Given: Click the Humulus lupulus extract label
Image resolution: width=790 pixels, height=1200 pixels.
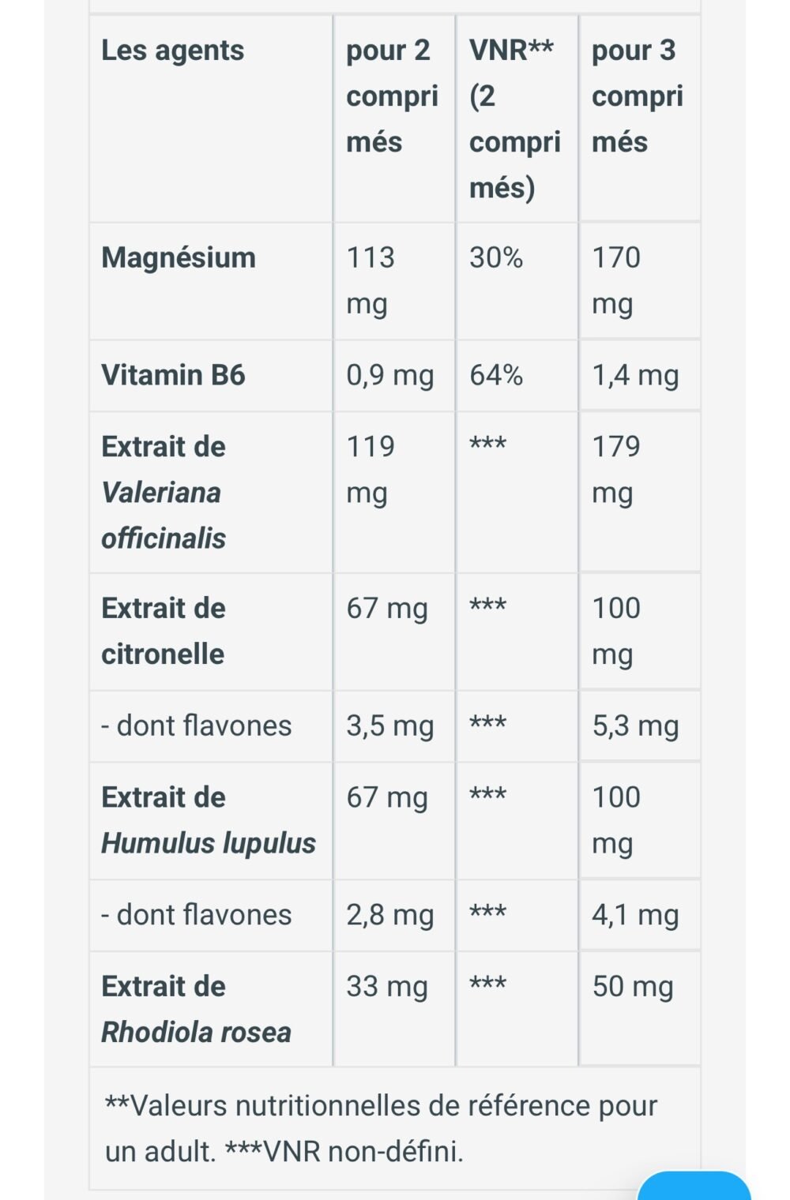Looking at the screenshot, I should (x=209, y=820).
